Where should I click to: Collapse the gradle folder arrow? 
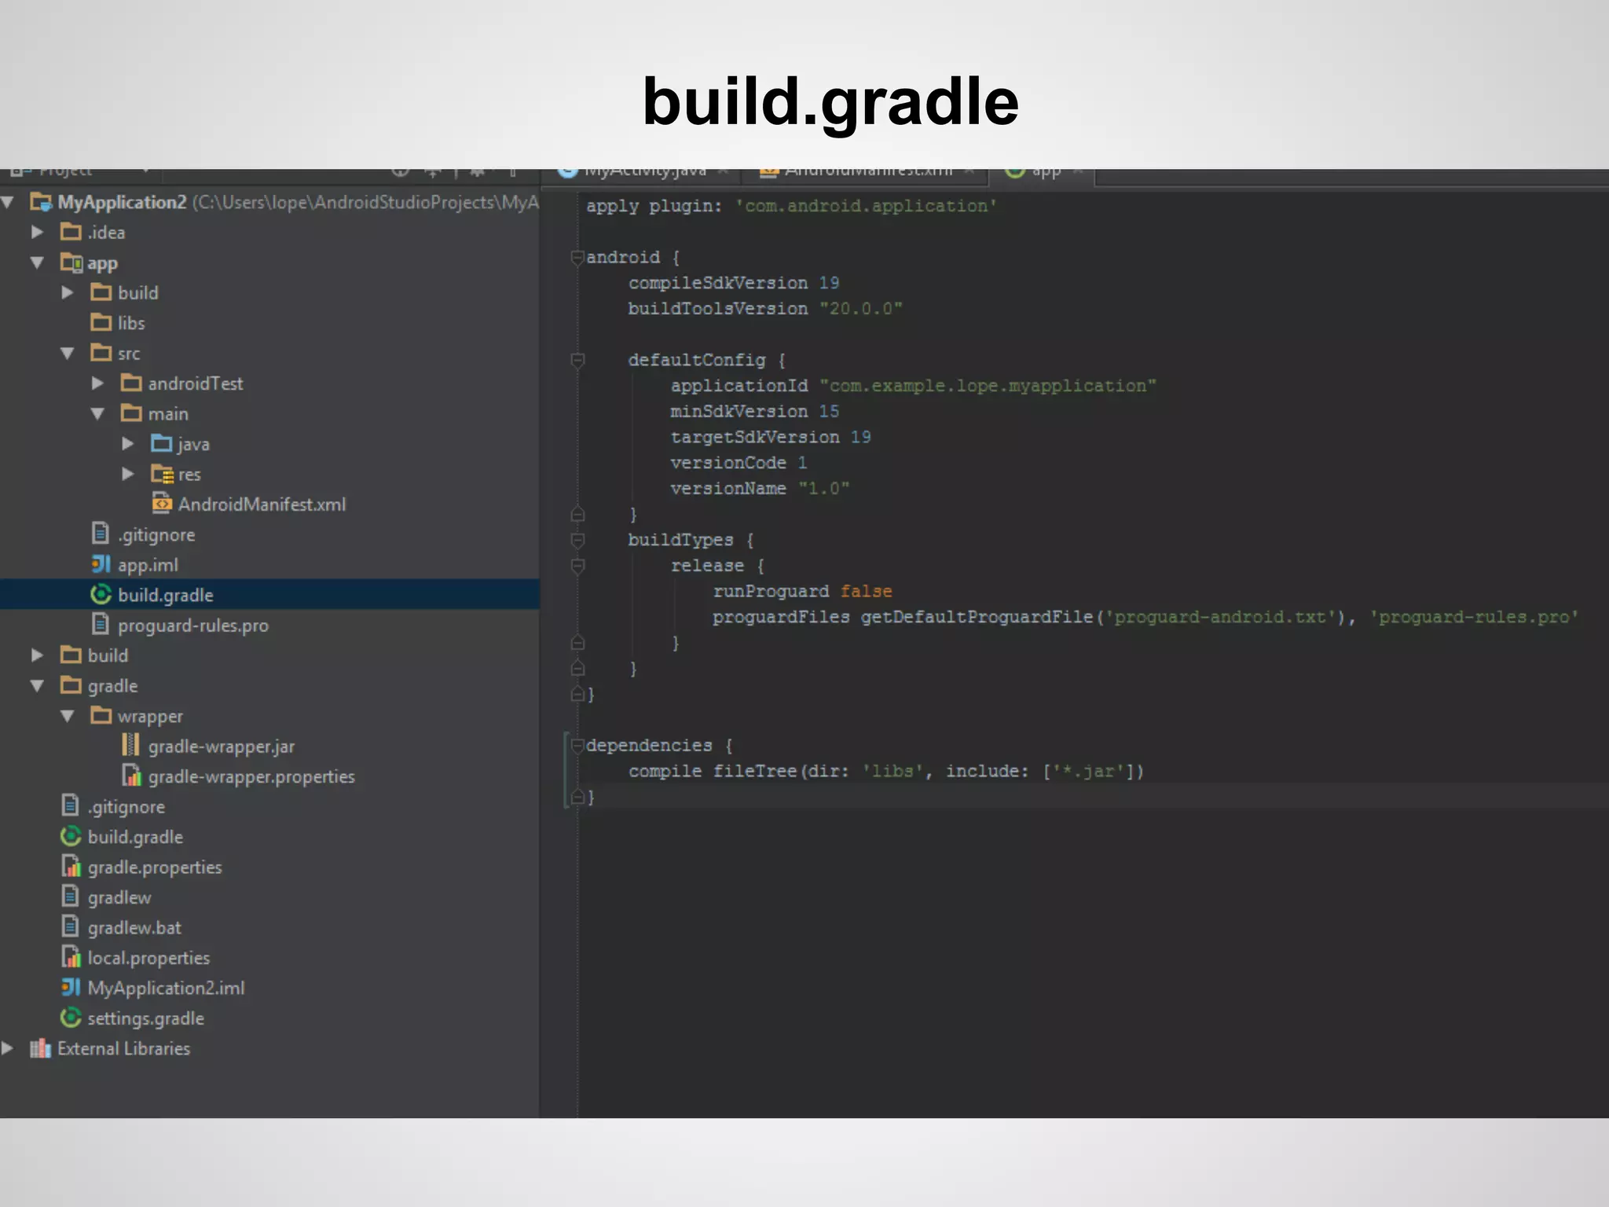37,685
